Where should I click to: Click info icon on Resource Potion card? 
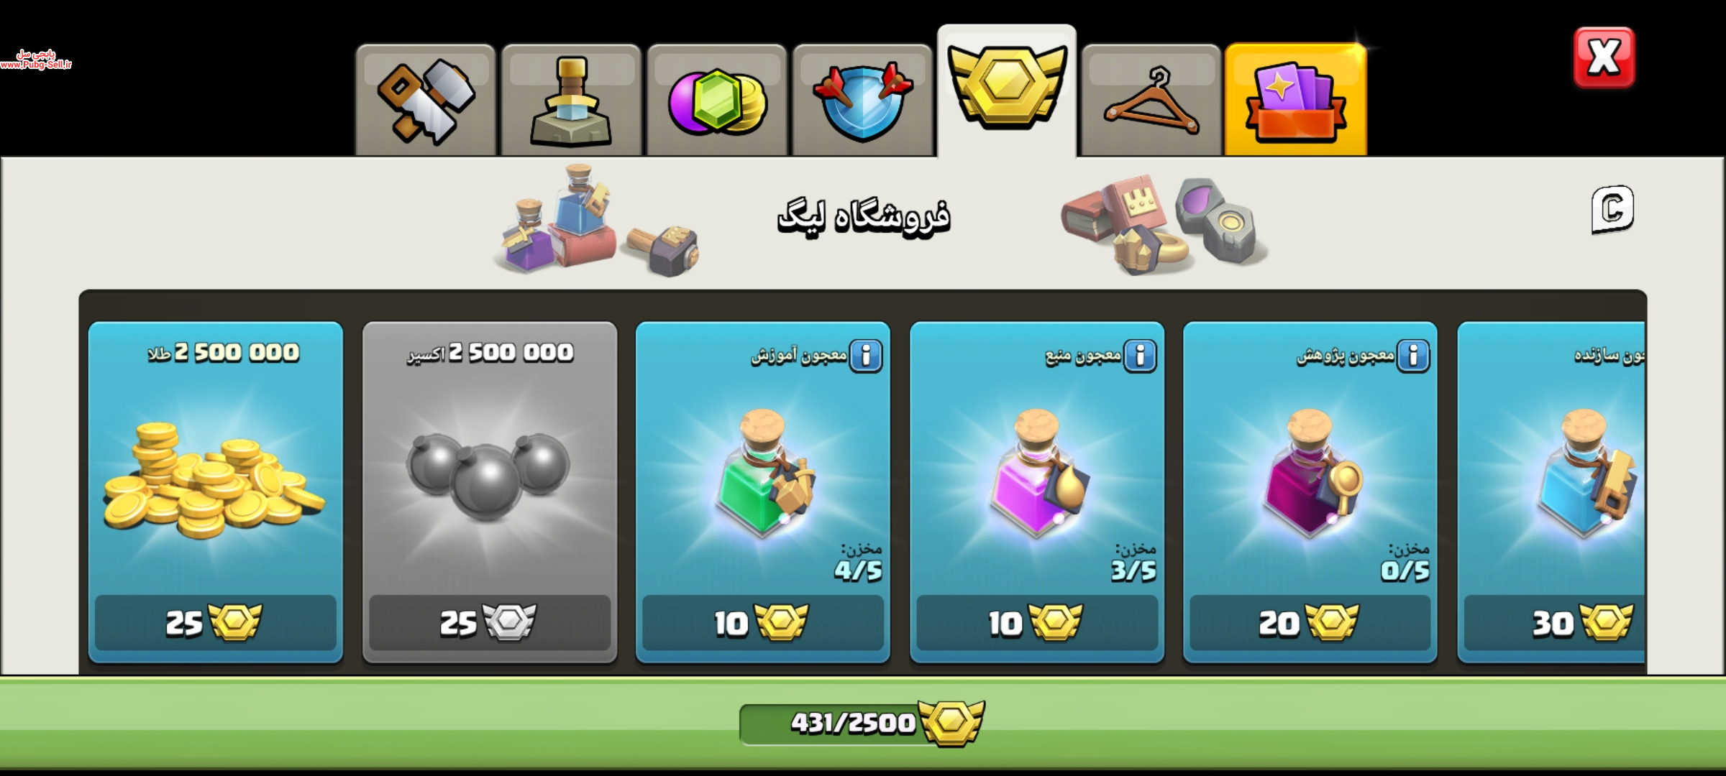1140,356
